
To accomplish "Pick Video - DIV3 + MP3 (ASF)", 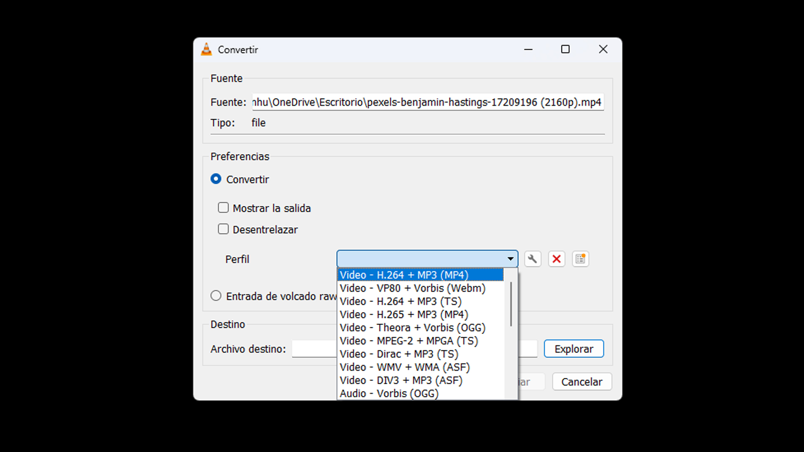I will [x=420, y=380].
